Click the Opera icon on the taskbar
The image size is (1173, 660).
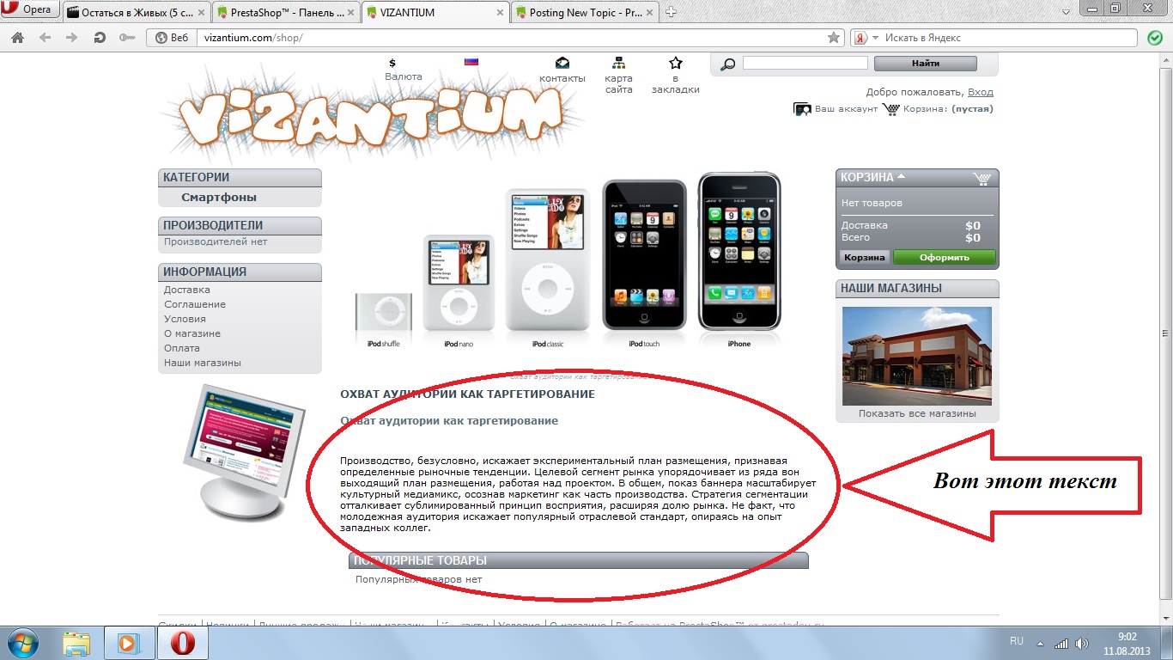[182, 643]
